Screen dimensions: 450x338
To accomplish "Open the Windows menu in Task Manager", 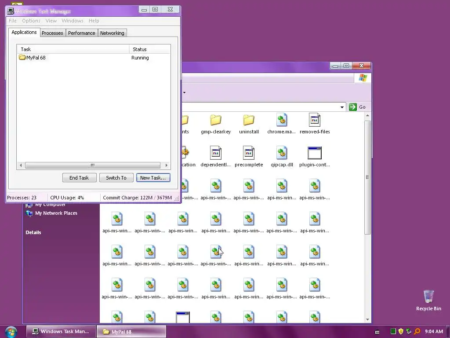I will tap(73, 21).
